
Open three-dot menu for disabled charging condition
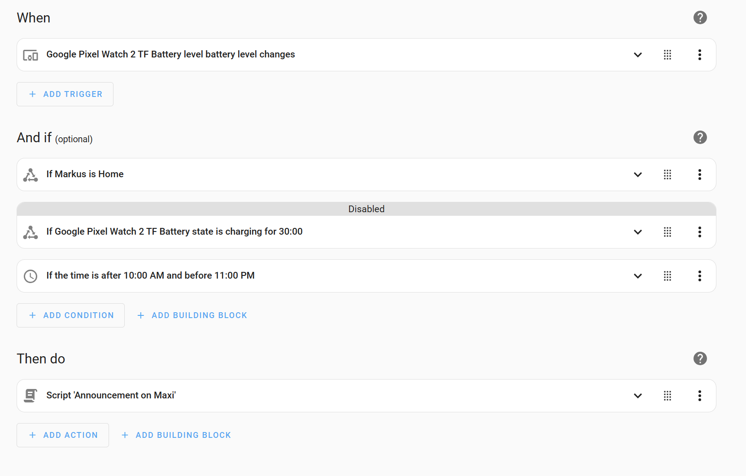[699, 232]
